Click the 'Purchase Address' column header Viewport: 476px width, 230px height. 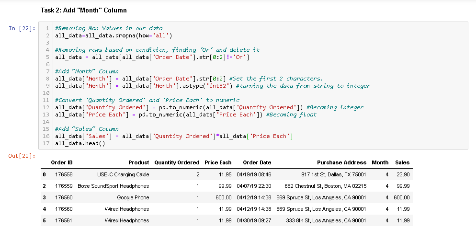(342, 162)
